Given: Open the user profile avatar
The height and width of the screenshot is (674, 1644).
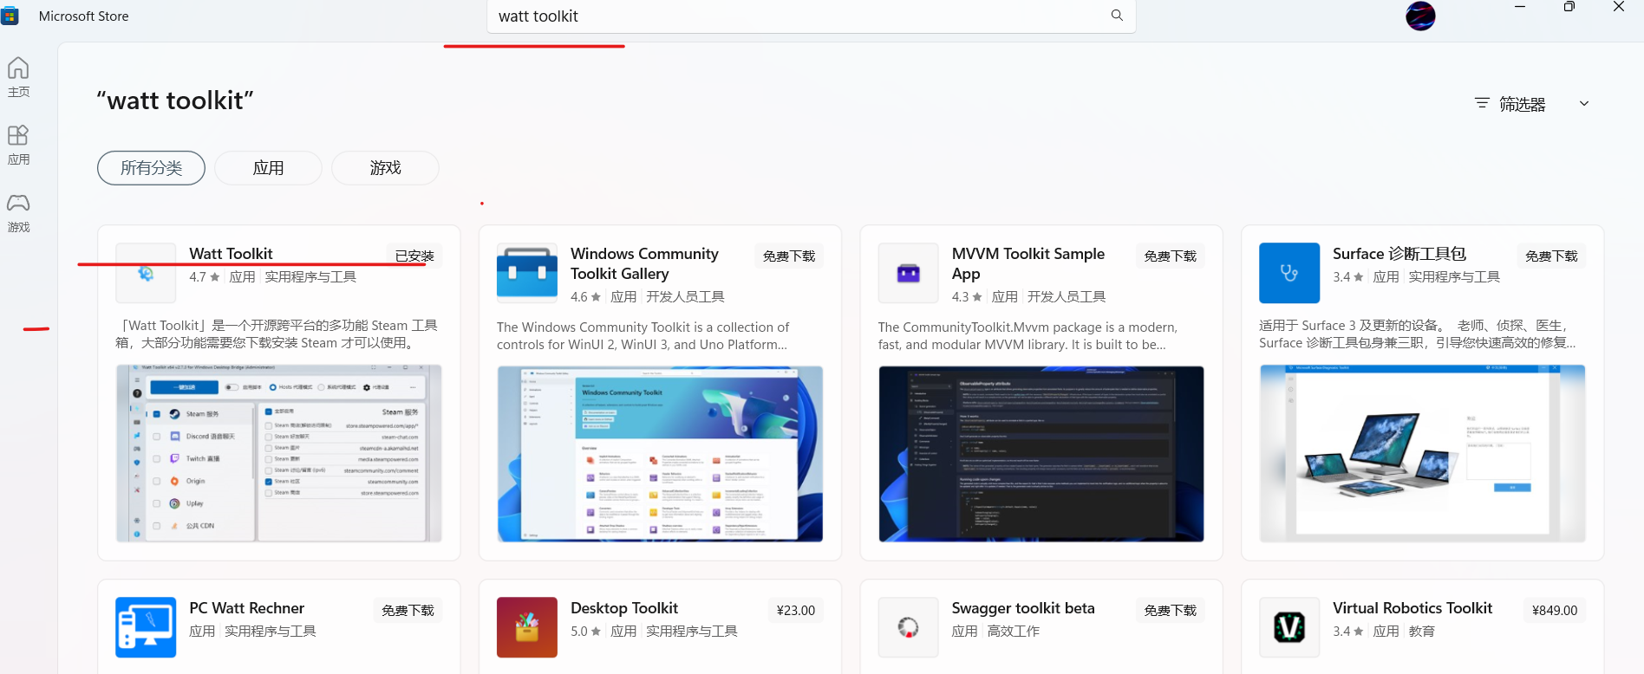Looking at the screenshot, I should 1420,16.
